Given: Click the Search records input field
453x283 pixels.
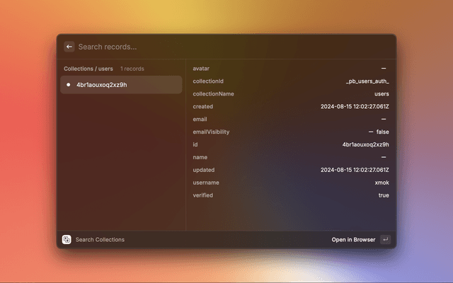Looking at the screenshot, I should (x=212, y=47).
